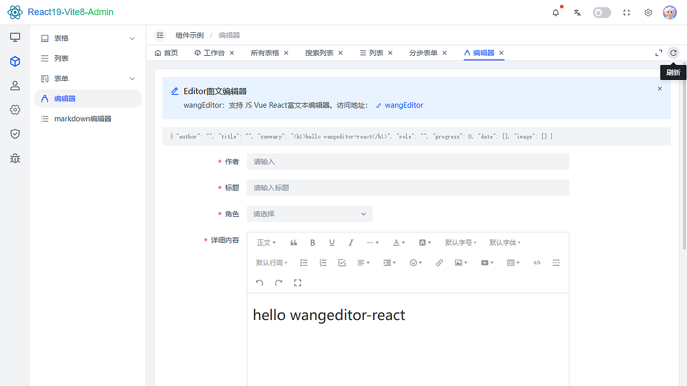Image resolution: width=687 pixels, height=386 pixels.
Task: Open the emoji picker dropdown
Action: [416, 263]
